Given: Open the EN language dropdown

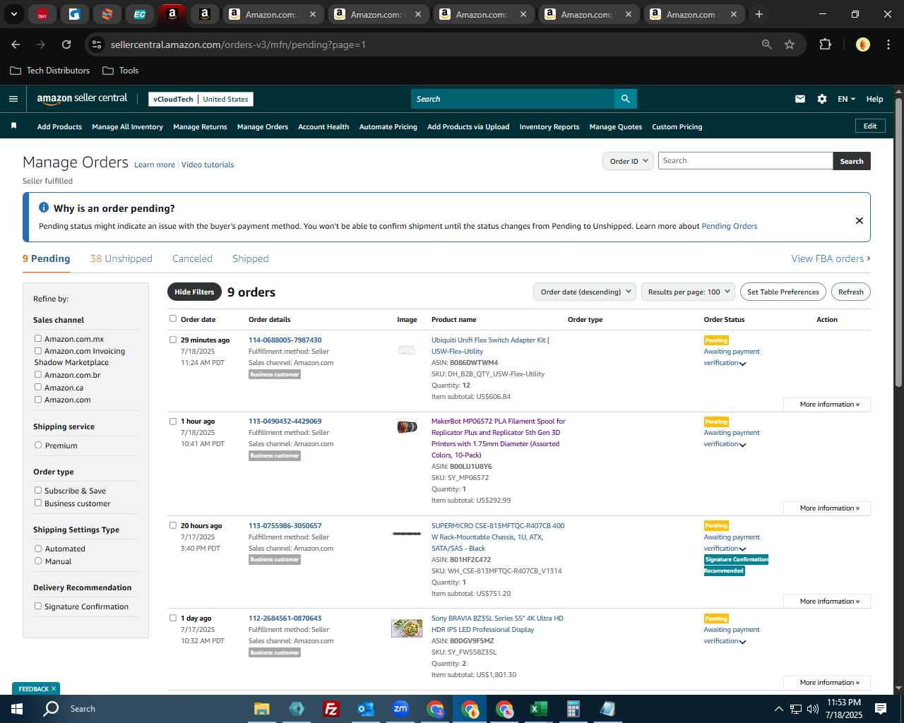Looking at the screenshot, I should pos(846,99).
